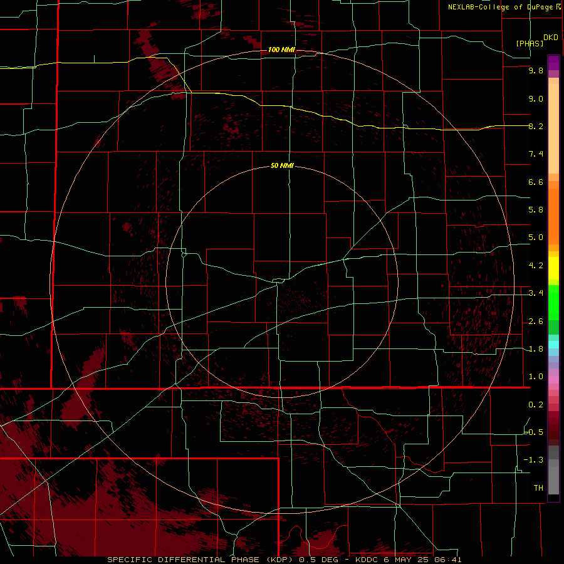Viewport: 564px width, 564px height.
Task: Click the 7.4 scale value
Action: pyautogui.click(x=536, y=154)
